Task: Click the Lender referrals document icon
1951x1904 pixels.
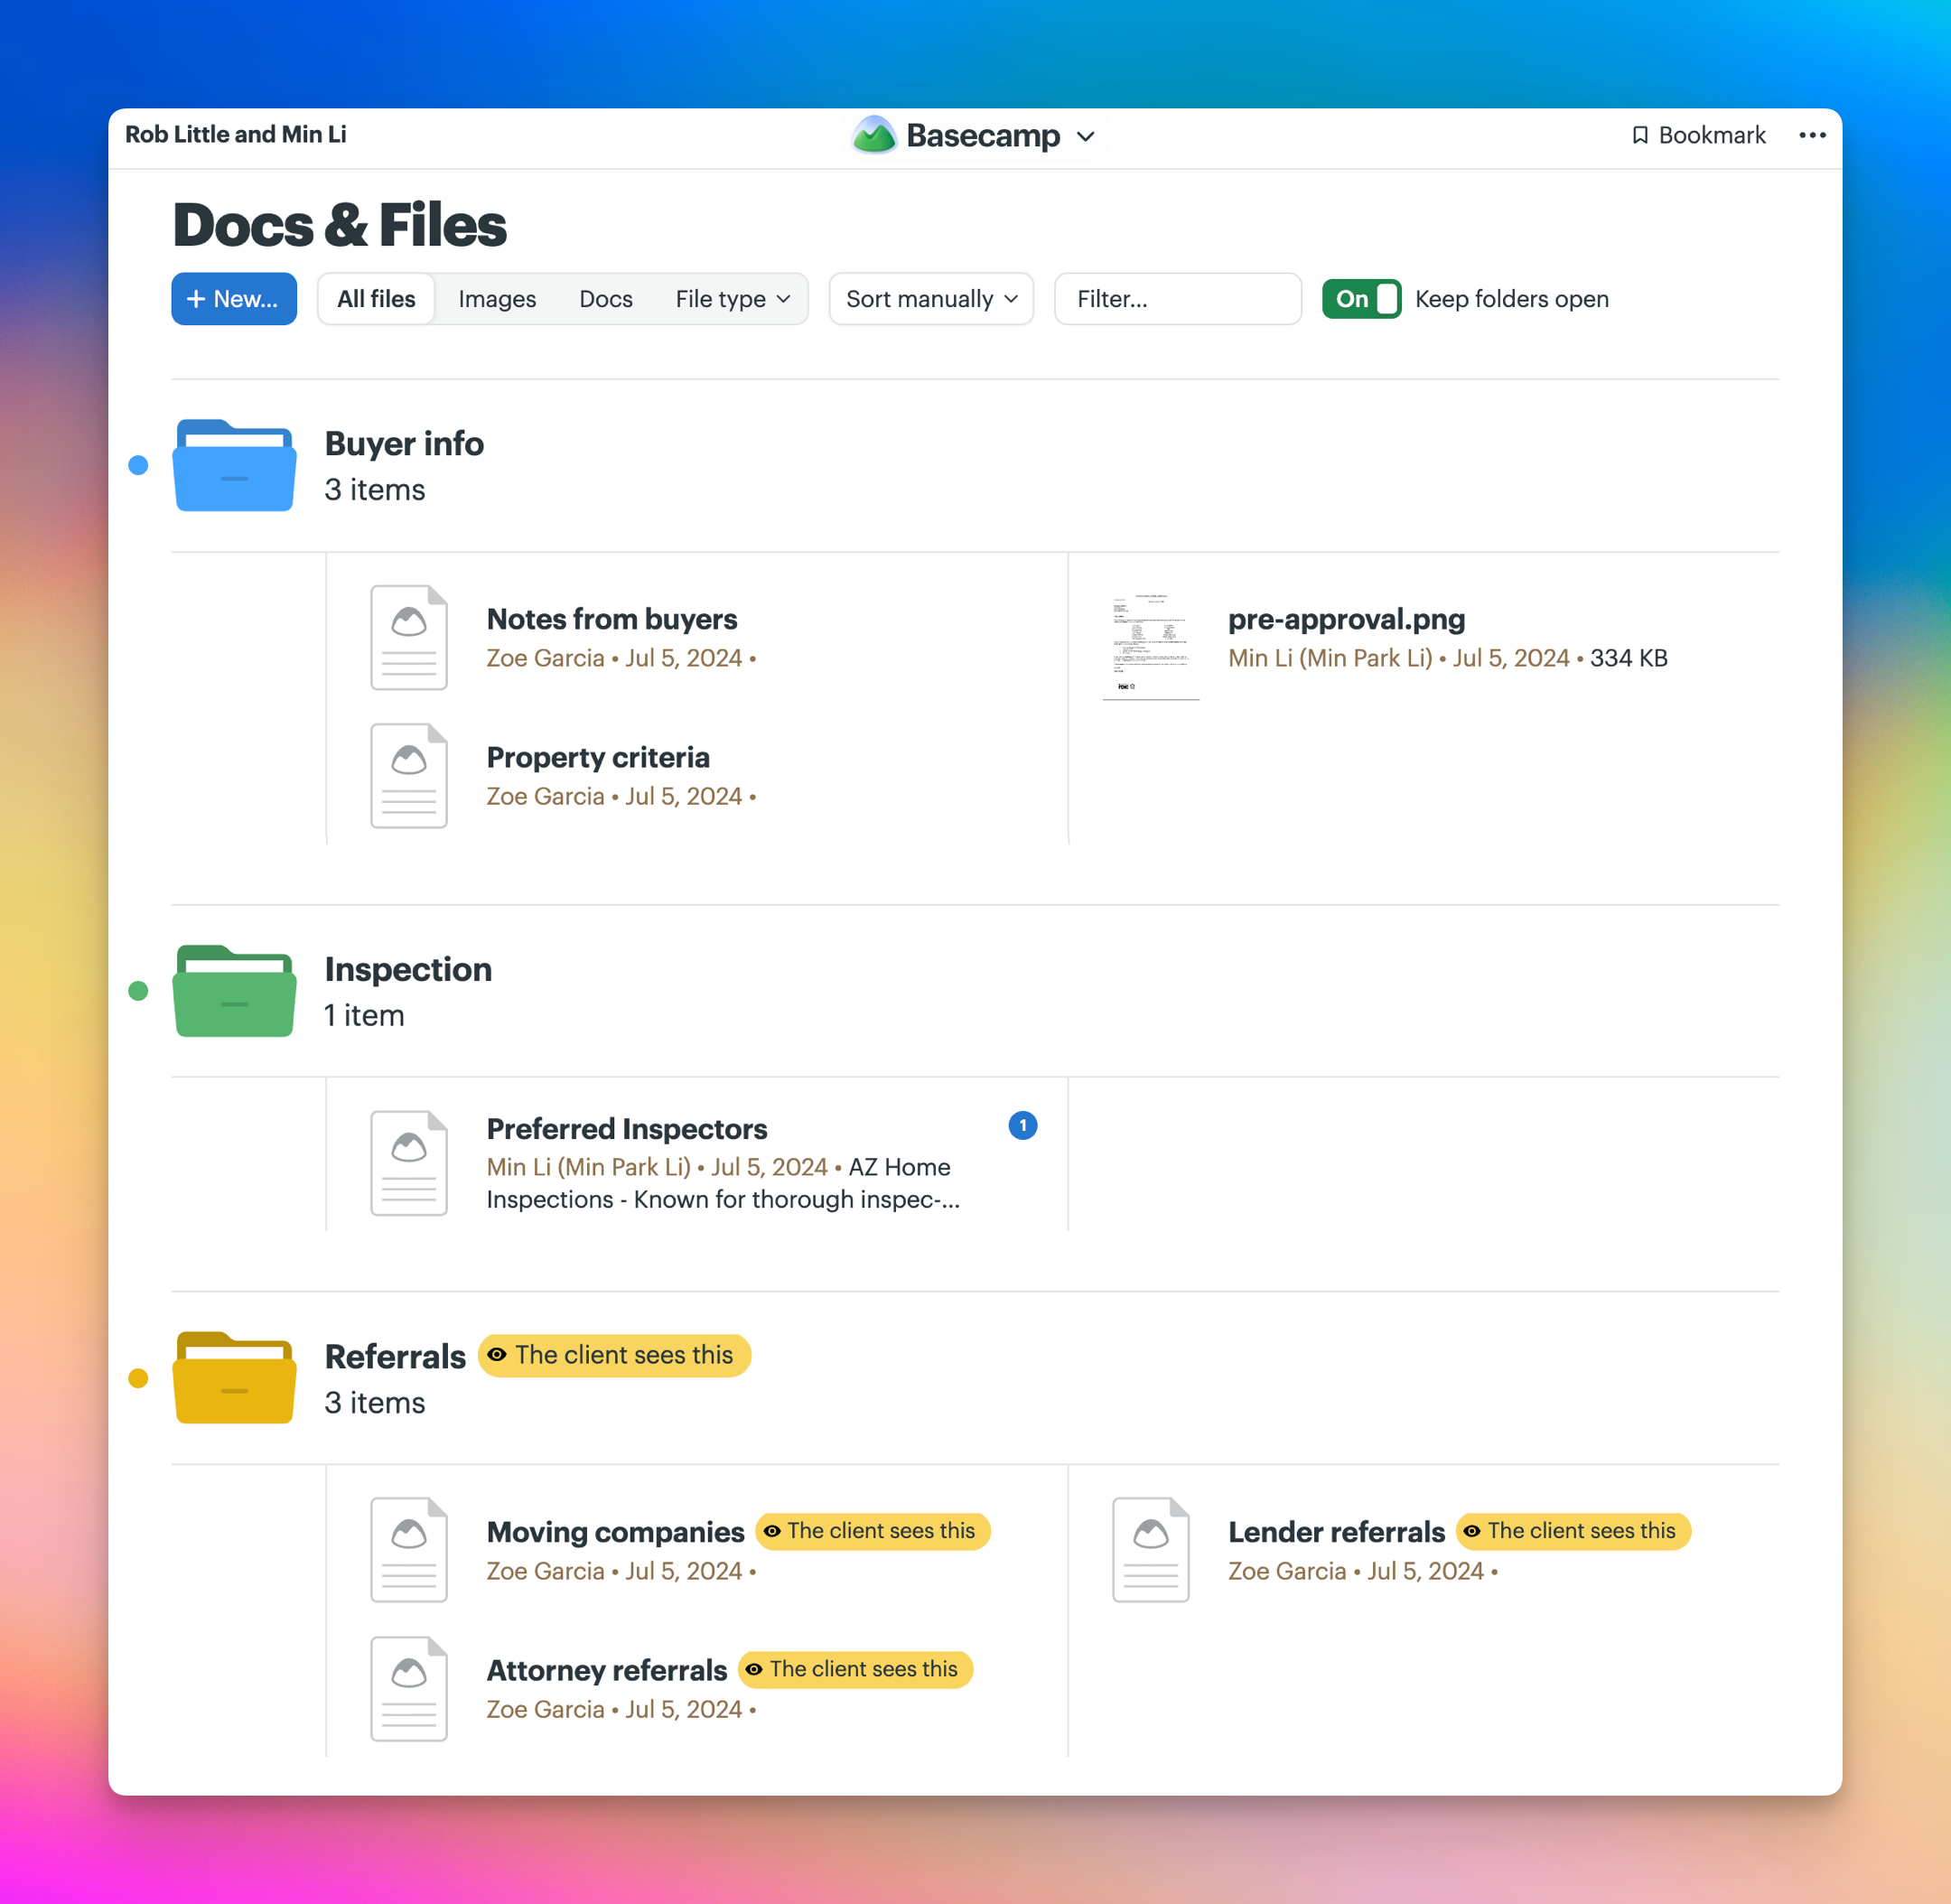Action: tap(1151, 1549)
